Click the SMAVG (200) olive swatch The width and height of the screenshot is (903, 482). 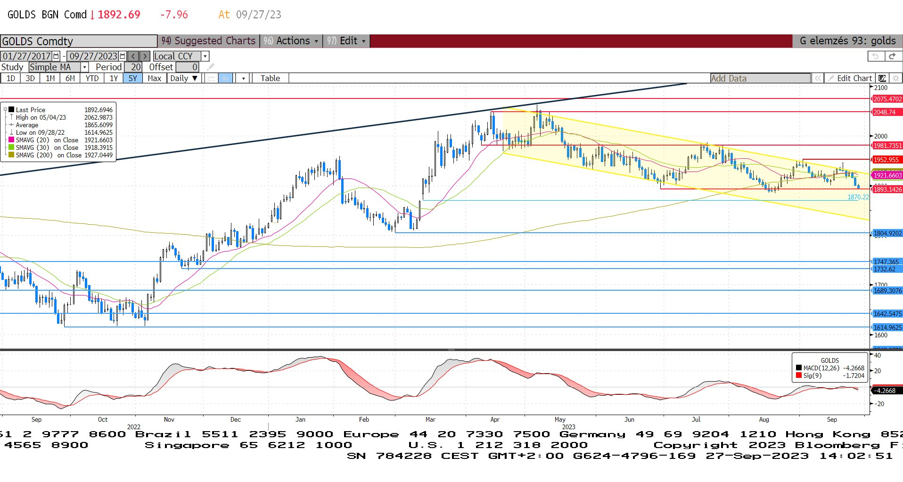(x=11, y=155)
